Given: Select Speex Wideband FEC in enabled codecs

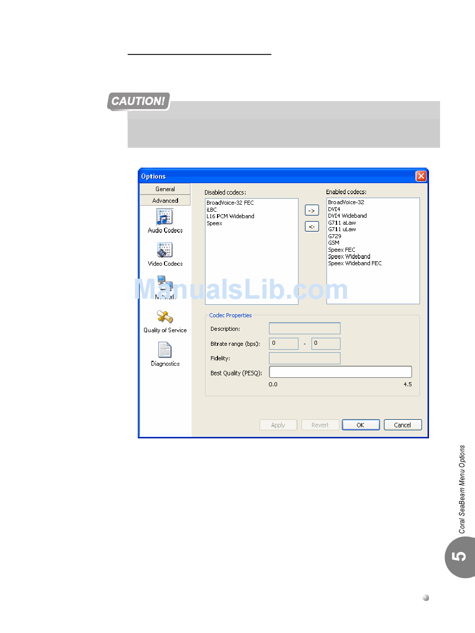Looking at the screenshot, I should (354, 263).
